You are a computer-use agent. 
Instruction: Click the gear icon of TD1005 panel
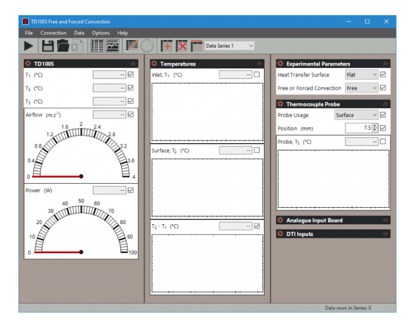point(28,63)
